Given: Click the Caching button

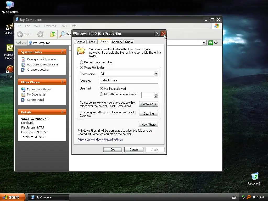Looking at the screenshot, I should click(149, 114).
